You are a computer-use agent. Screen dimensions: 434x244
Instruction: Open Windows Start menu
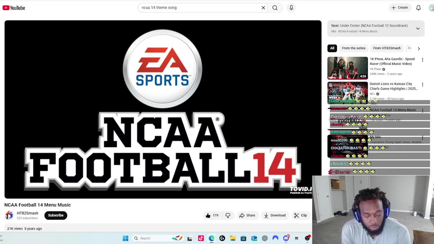pos(125,238)
